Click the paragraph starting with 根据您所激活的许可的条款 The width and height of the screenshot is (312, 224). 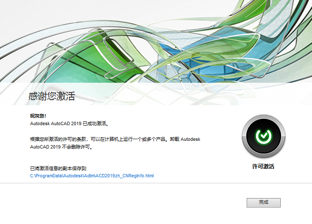click(115, 143)
